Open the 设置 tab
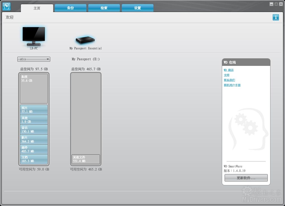285x206 pixels. [137, 8]
